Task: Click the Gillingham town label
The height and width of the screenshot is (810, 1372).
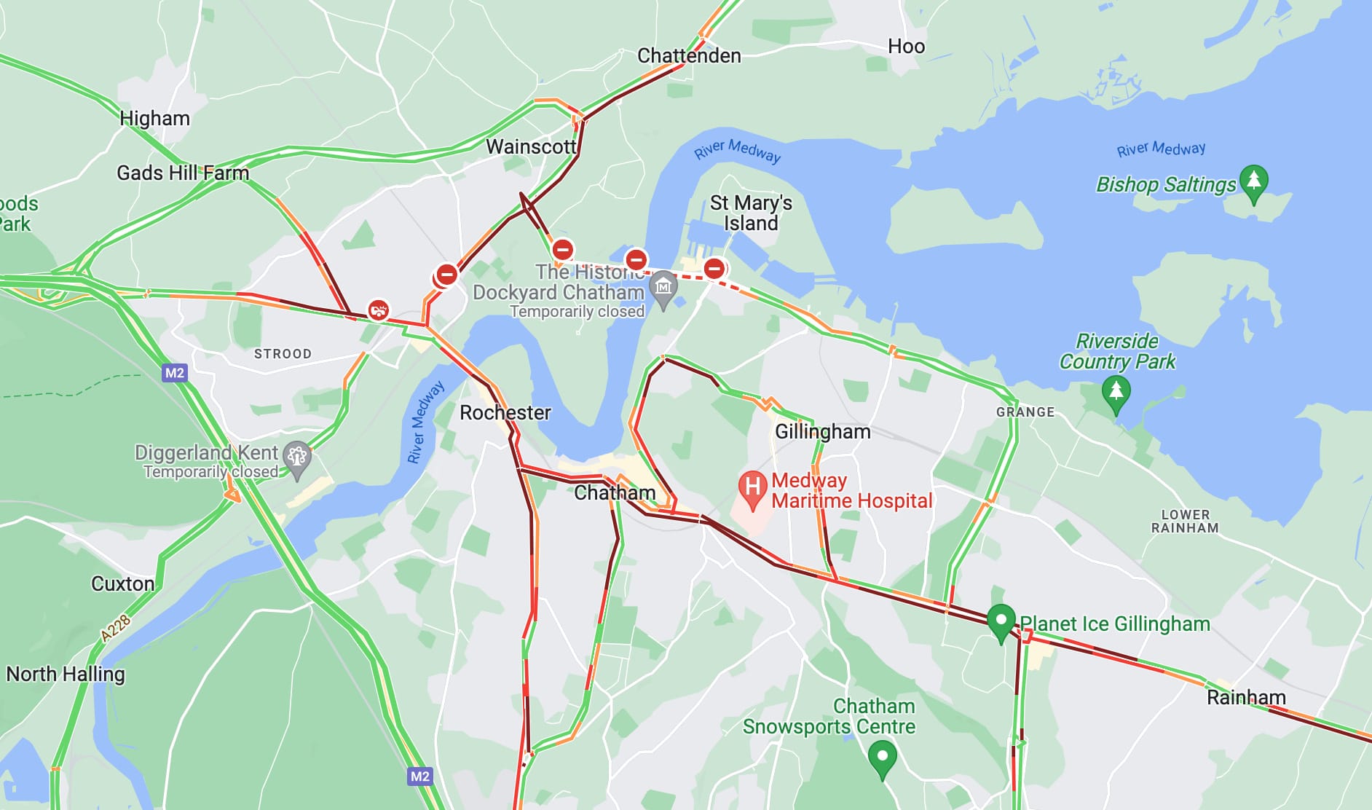Action: (823, 432)
